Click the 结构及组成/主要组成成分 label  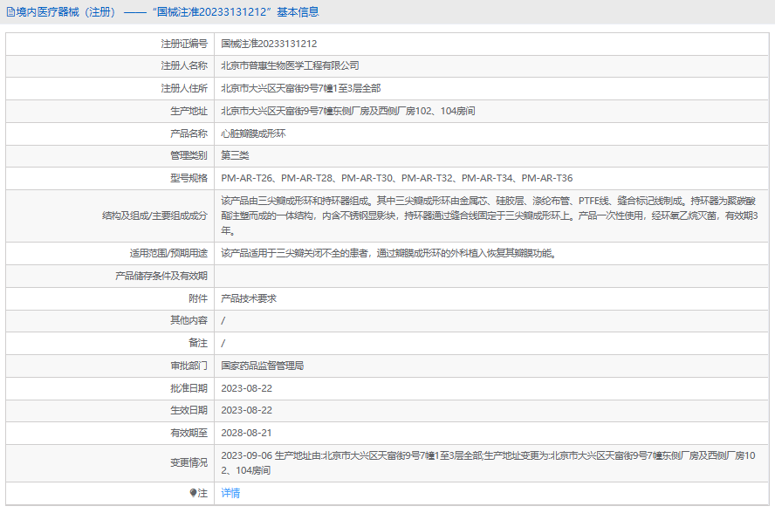point(154,216)
